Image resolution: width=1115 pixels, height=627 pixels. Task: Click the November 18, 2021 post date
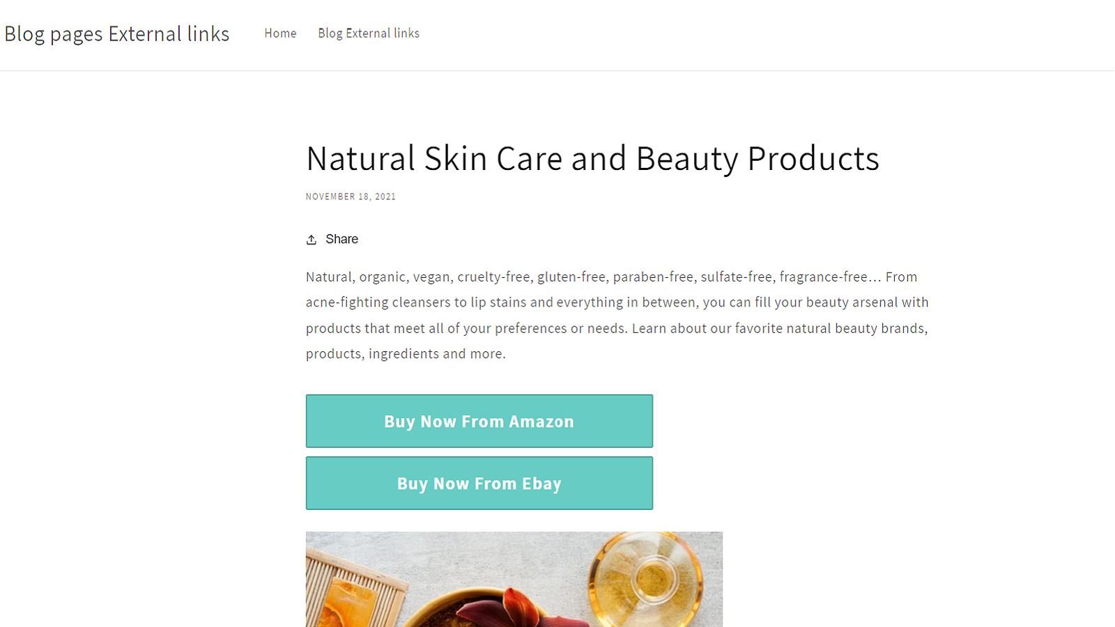[351, 197]
